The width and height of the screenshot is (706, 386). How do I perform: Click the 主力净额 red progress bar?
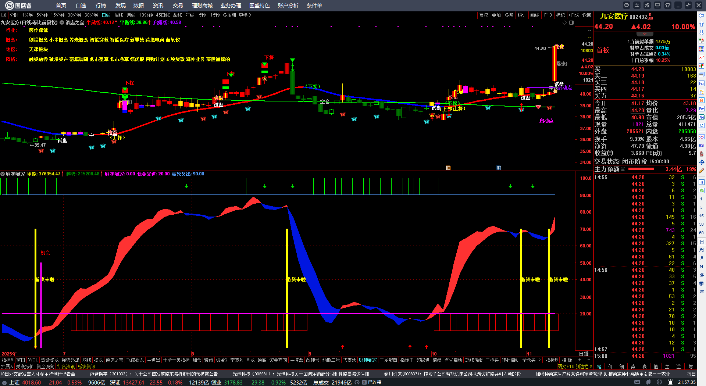point(641,169)
